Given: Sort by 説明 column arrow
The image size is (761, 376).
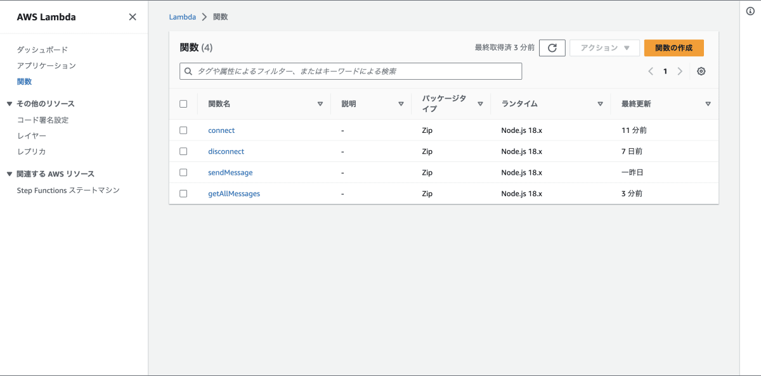Looking at the screenshot, I should pos(401,104).
